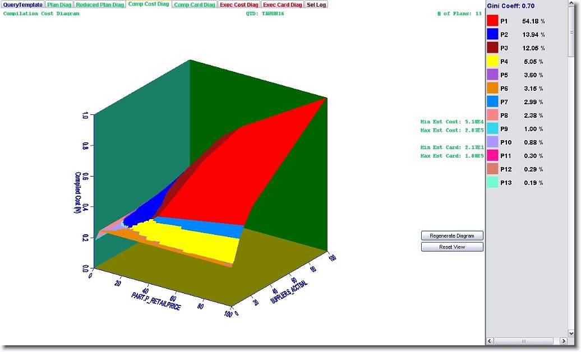Screen dimensions: 581x352
Task: Go to the Sel Log tab
Action: click(316, 4)
